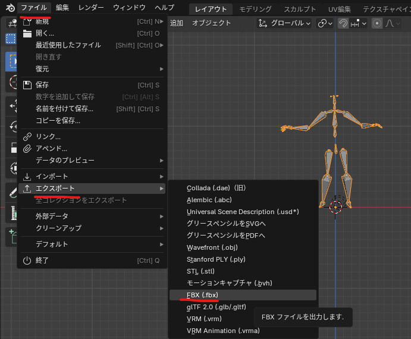Click the paperclip icon beside アペンド

27,149
